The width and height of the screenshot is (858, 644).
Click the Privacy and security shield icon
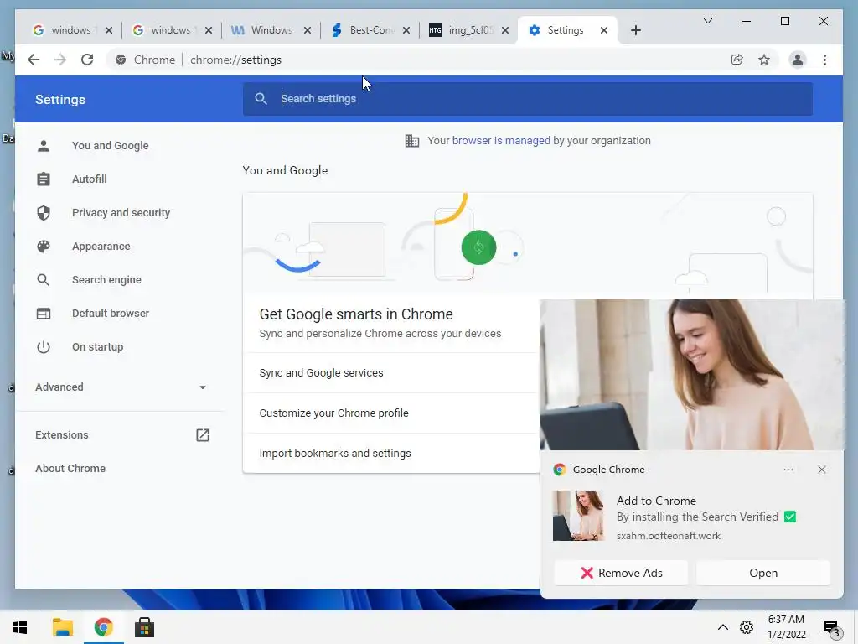click(x=44, y=212)
